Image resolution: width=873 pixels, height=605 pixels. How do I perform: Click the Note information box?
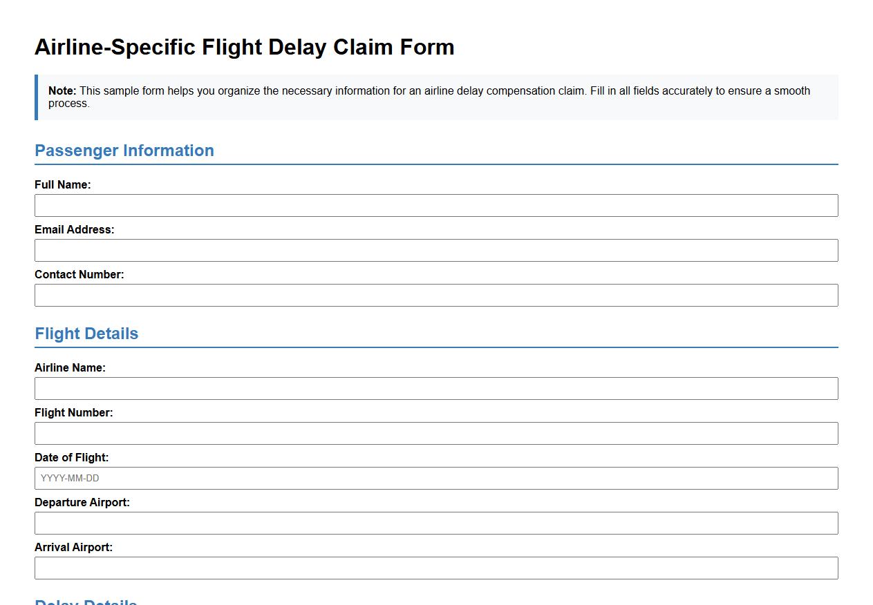pyautogui.click(x=436, y=97)
